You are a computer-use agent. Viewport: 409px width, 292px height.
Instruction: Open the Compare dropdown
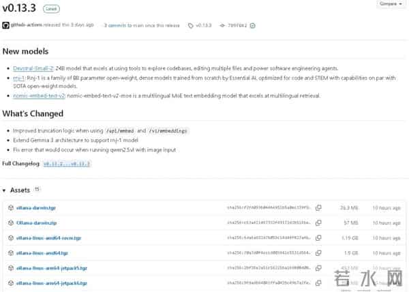tap(391, 3)
